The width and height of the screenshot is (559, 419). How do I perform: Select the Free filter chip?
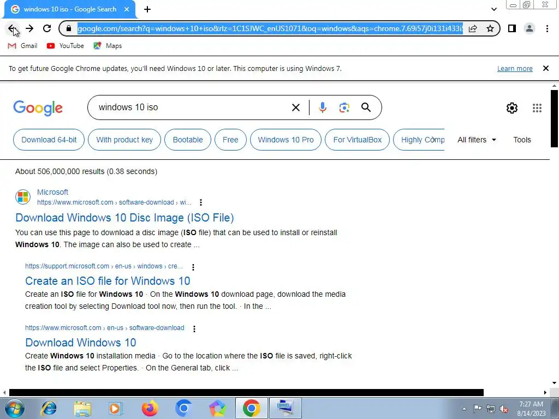click(231, 140)
